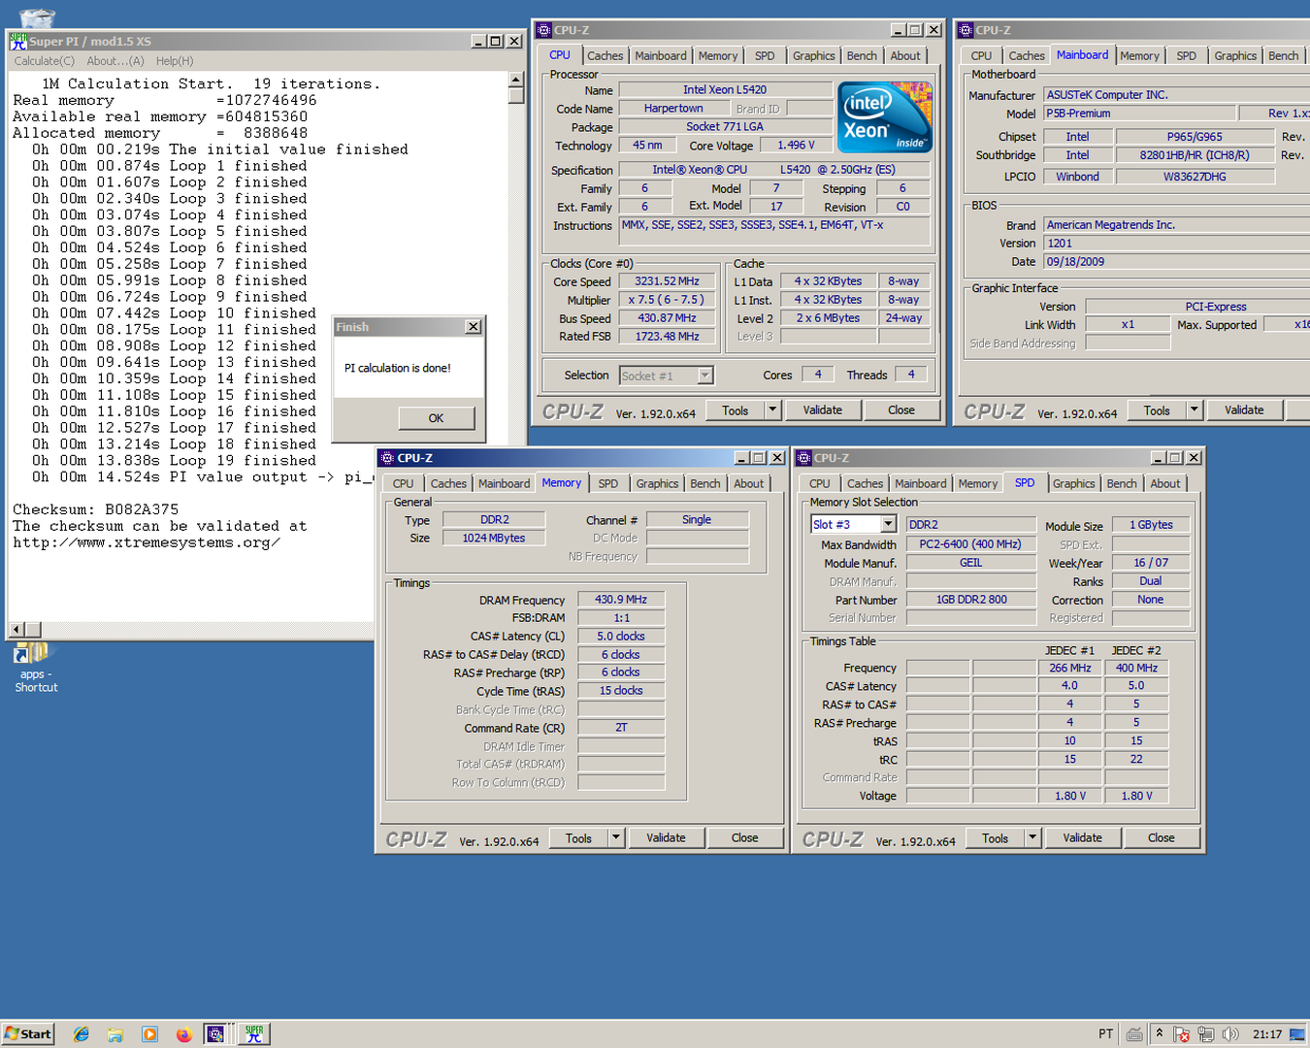
Task: Click Core Speed value 3231.52 MHz
Action: 667,281
